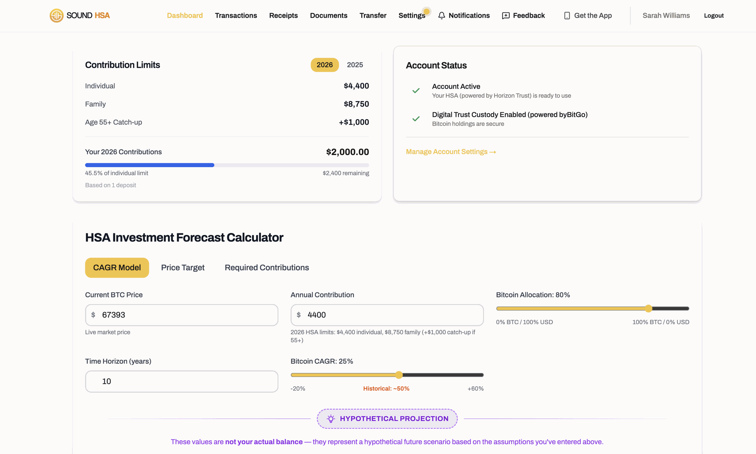756x454 pixels.
Task: Click the Account Active checkmark icon
Action: [416, 90]
